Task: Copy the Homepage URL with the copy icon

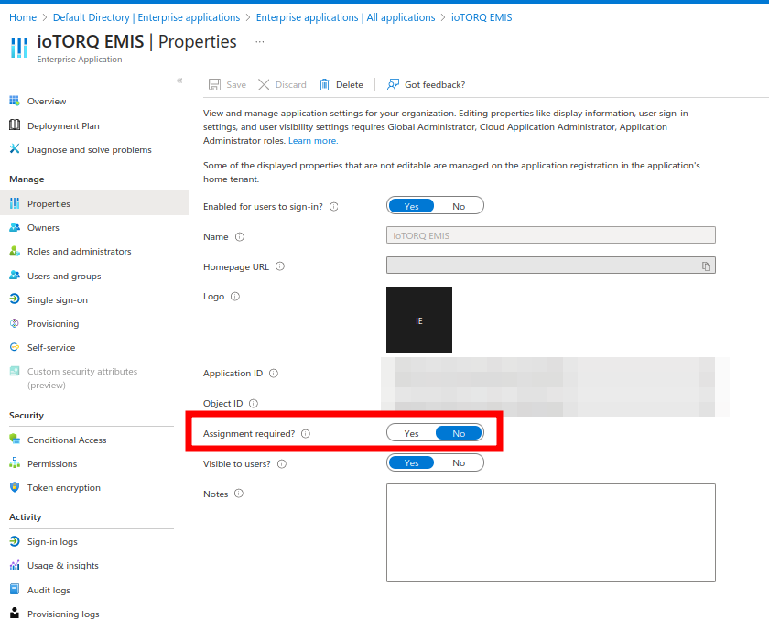Action: coord(706,266)
